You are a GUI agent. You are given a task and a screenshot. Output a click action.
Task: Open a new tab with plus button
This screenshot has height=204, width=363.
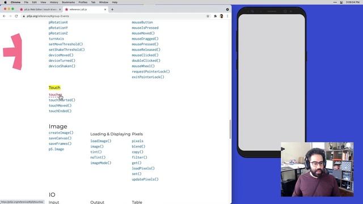tap(112, 10)
